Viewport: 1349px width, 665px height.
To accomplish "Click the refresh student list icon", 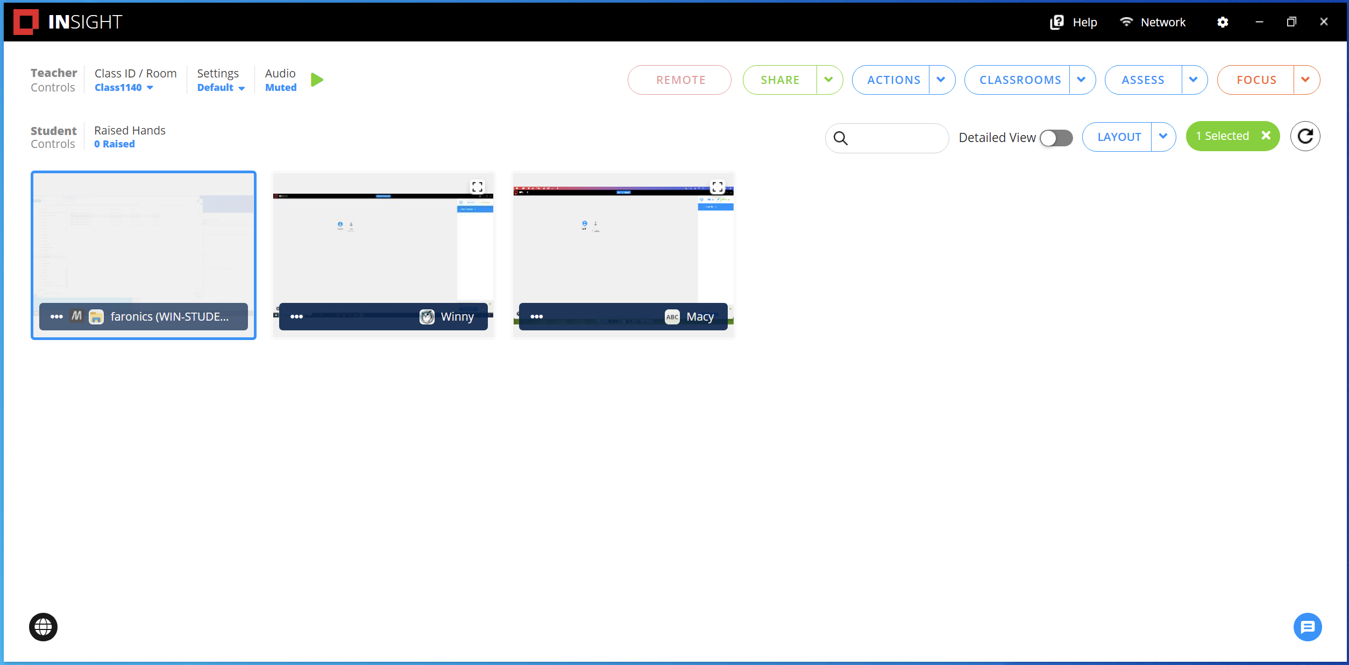I will tap(1305, 137).
